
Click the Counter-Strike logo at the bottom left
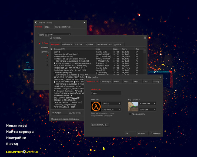click(x=22, y=152)
